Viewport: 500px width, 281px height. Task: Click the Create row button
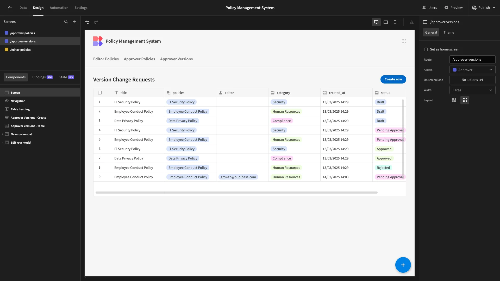pyautogui.click(x=393, y=79)
